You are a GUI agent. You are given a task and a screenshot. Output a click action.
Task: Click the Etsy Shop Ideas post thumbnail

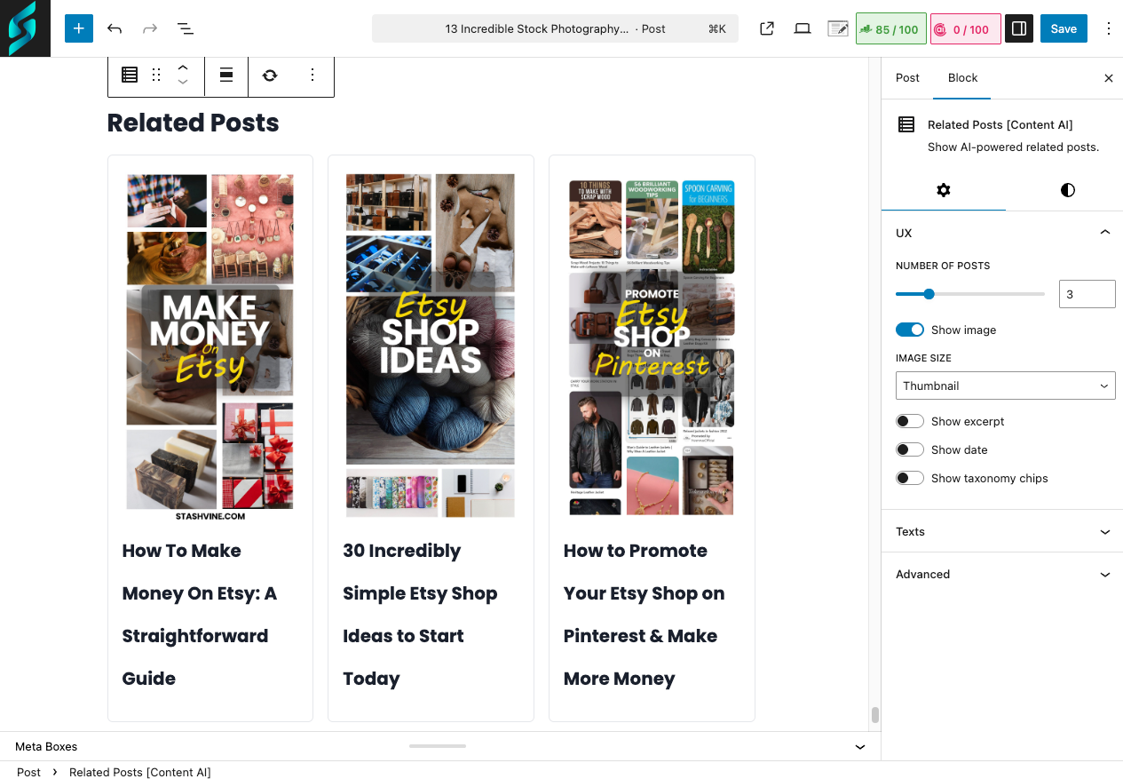(x=430, y=346)
